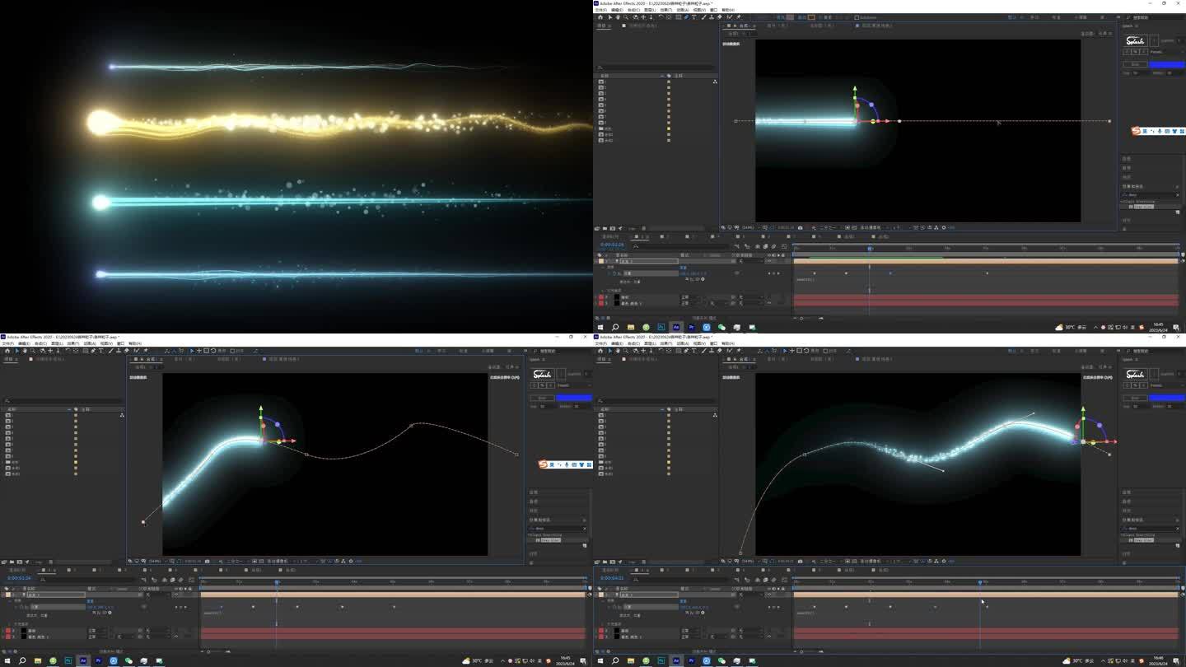This screenshot has height=667, width=1186.
Task: Open WeChat from top-right window taskbar
Action: [x=721, y=327]
